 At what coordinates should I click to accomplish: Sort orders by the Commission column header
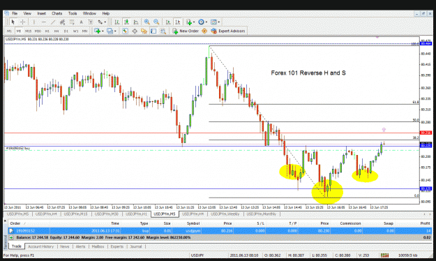(350, 223)
